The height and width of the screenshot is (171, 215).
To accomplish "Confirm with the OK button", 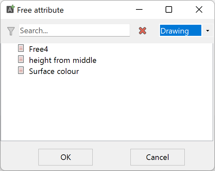I will tap(66, 157).
